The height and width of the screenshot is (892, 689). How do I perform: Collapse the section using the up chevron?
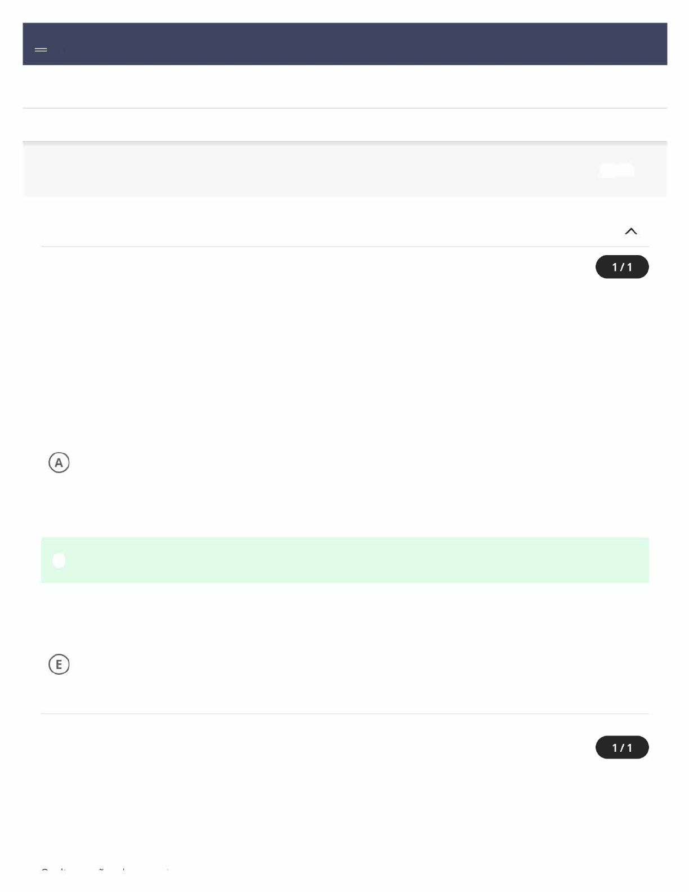point(630,231)
